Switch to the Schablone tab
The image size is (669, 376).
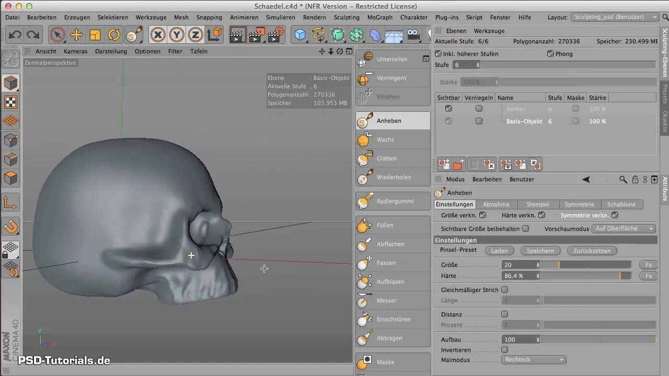click(621, 205)
